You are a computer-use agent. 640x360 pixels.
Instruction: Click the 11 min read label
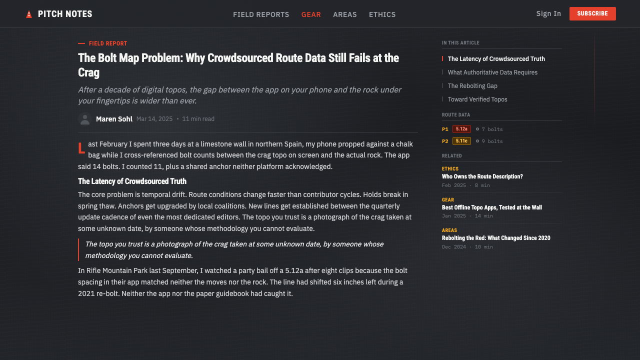[198, 119]
